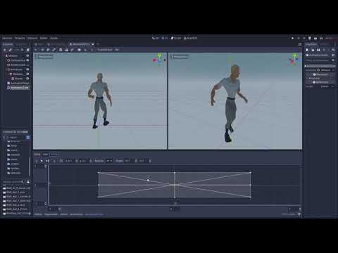
Task: Close the current scene tab
Action: (x=93, y=44)
